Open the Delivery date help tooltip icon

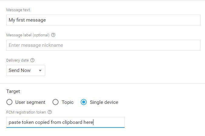tap(32, 60)
